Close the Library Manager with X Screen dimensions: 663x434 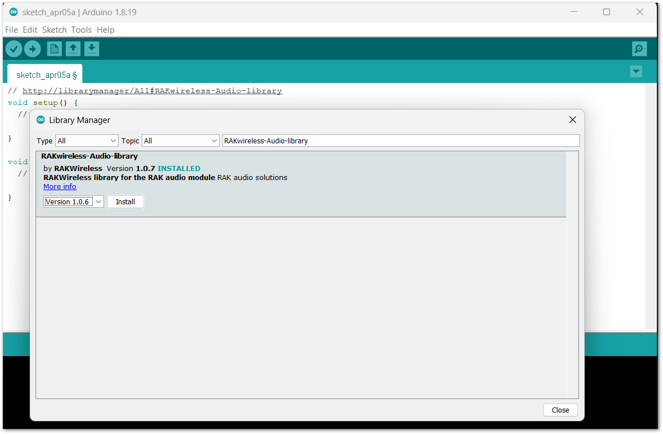(x=572, y=120)
